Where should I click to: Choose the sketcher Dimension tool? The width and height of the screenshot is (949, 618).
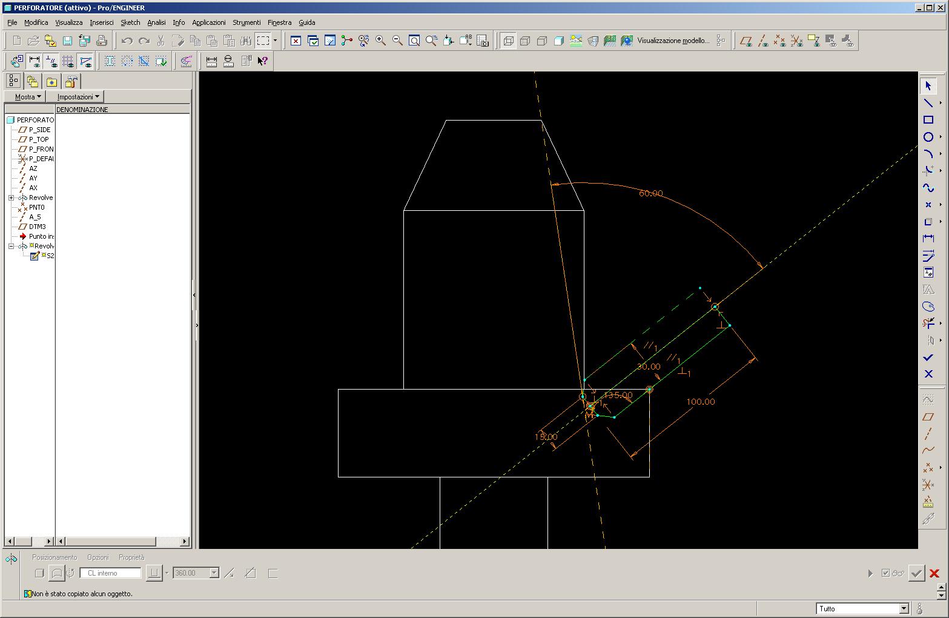pyautogui.click(x=928, y=239)
